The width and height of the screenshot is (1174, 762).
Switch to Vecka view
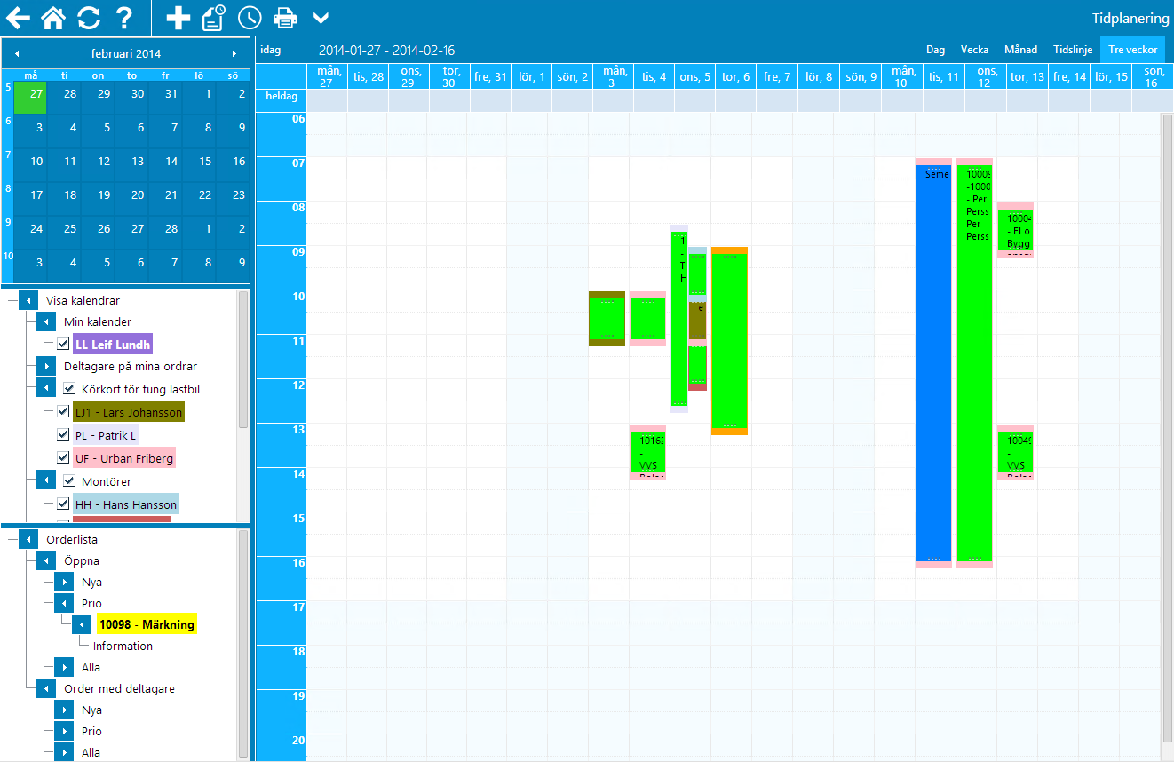pos(974,50)
